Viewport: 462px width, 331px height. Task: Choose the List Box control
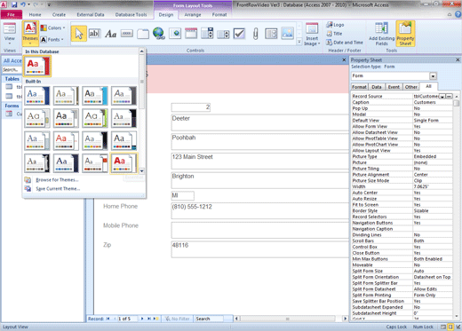(223, 34)
